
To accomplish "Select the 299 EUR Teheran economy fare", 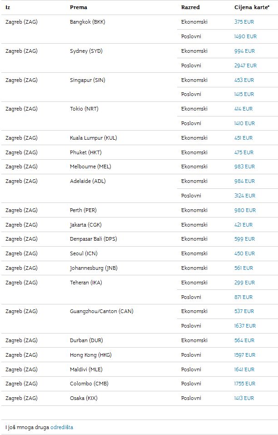I will 244,283.
